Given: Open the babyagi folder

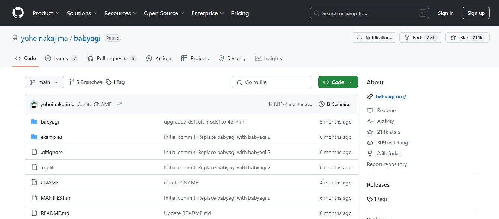Looking at the screenshot, I should pos(50,122).
